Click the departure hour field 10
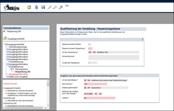174x111 pixels. 96,94
